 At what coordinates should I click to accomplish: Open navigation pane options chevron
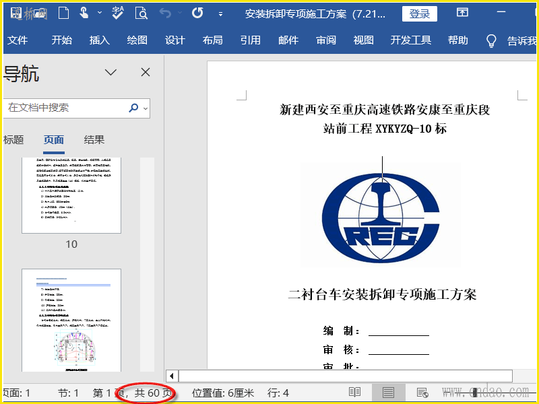click(110, 72)
